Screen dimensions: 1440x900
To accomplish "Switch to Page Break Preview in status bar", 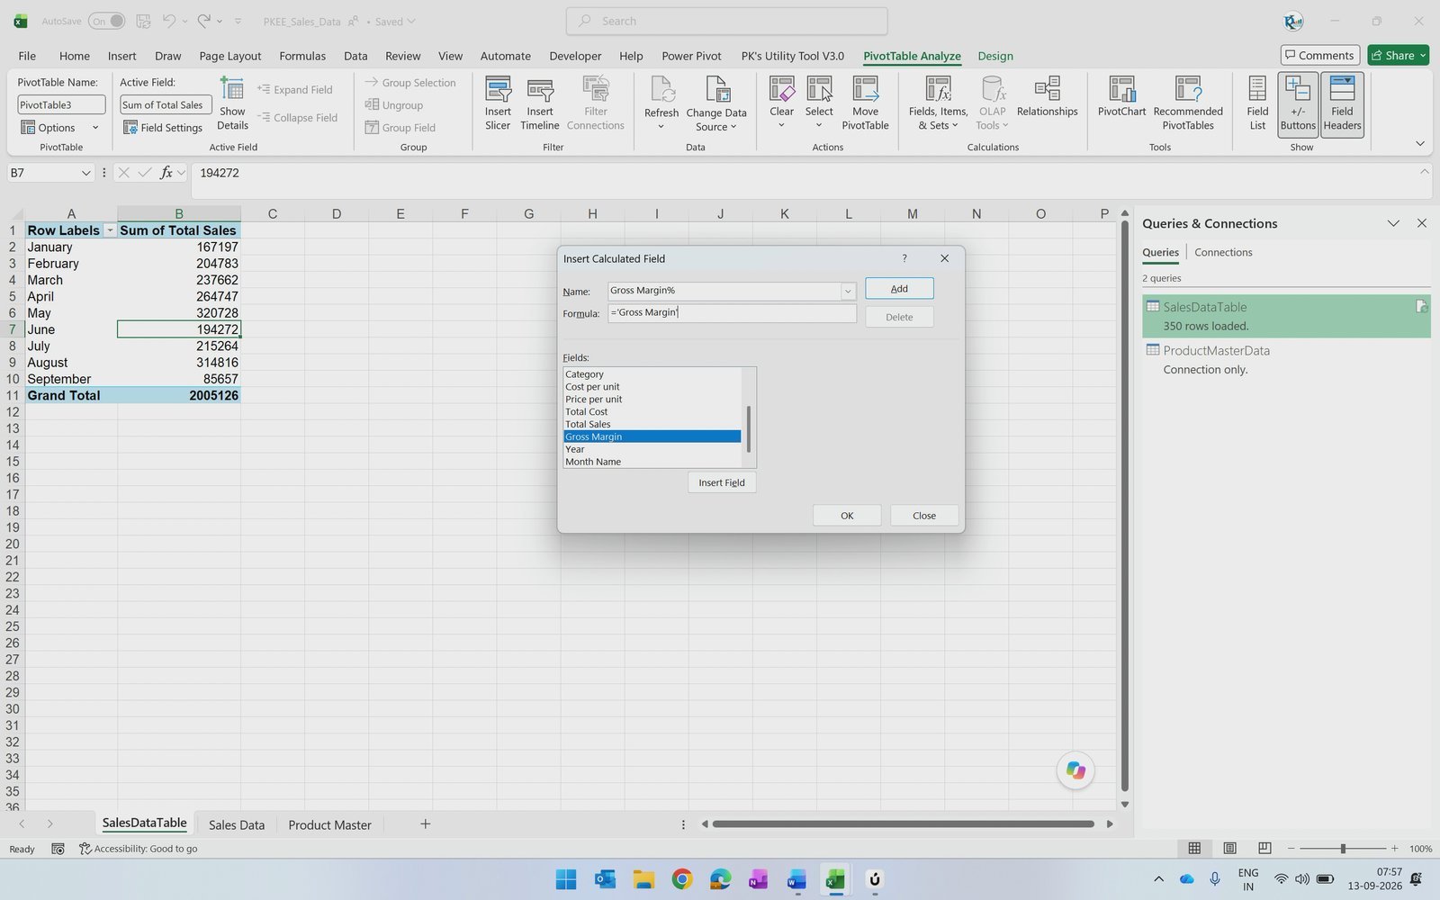I will point(1264,849).
